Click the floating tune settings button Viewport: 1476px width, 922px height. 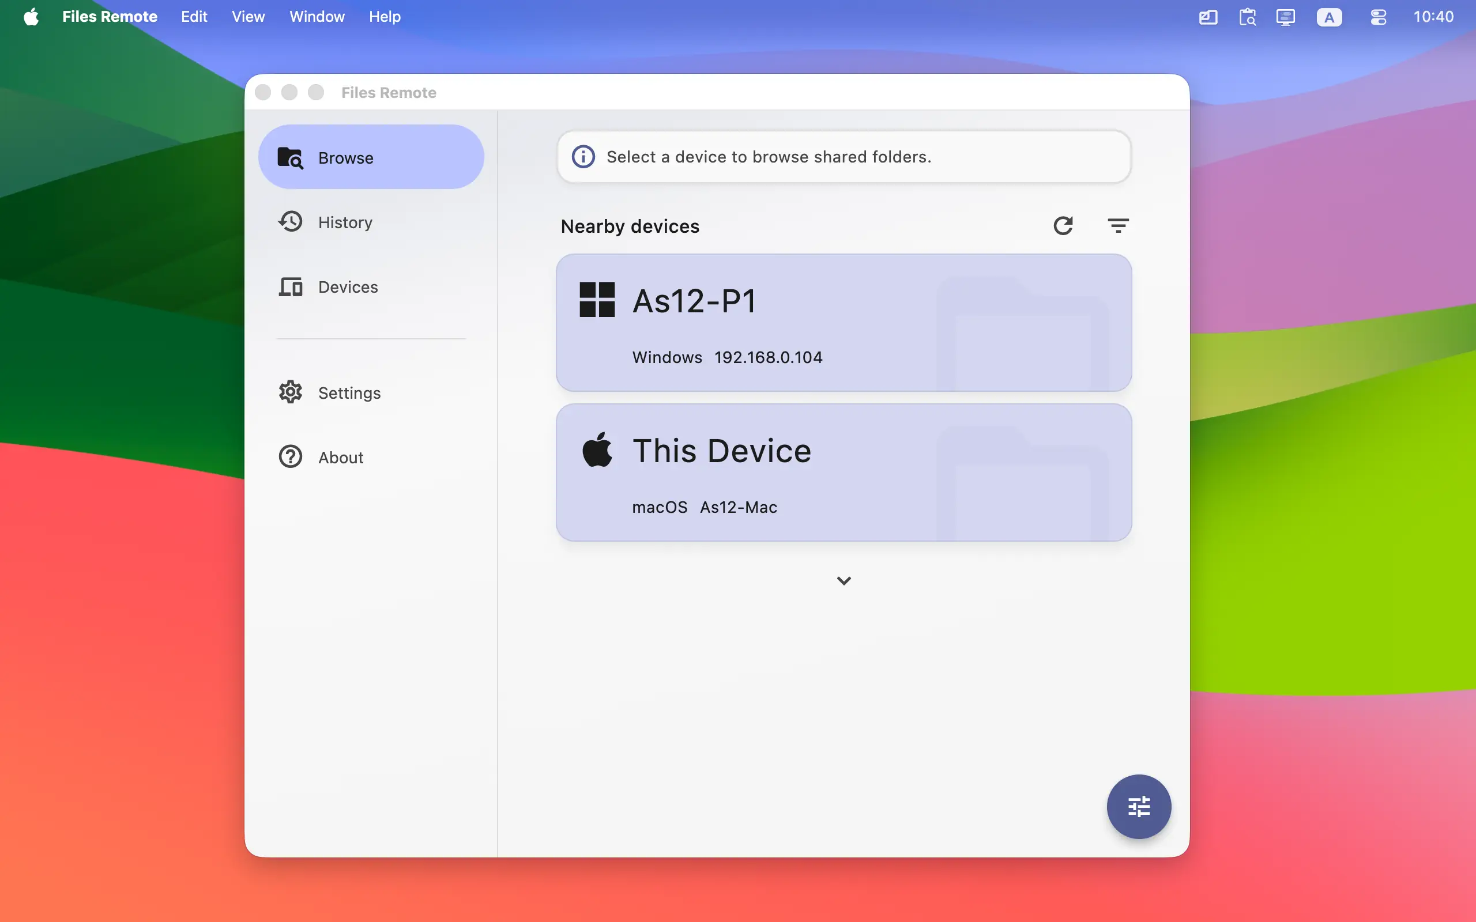(x=1139, y=807)
